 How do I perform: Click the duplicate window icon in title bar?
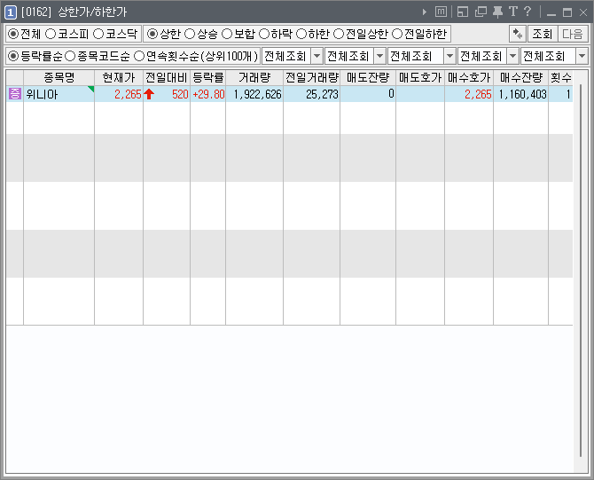coord(481,12)
